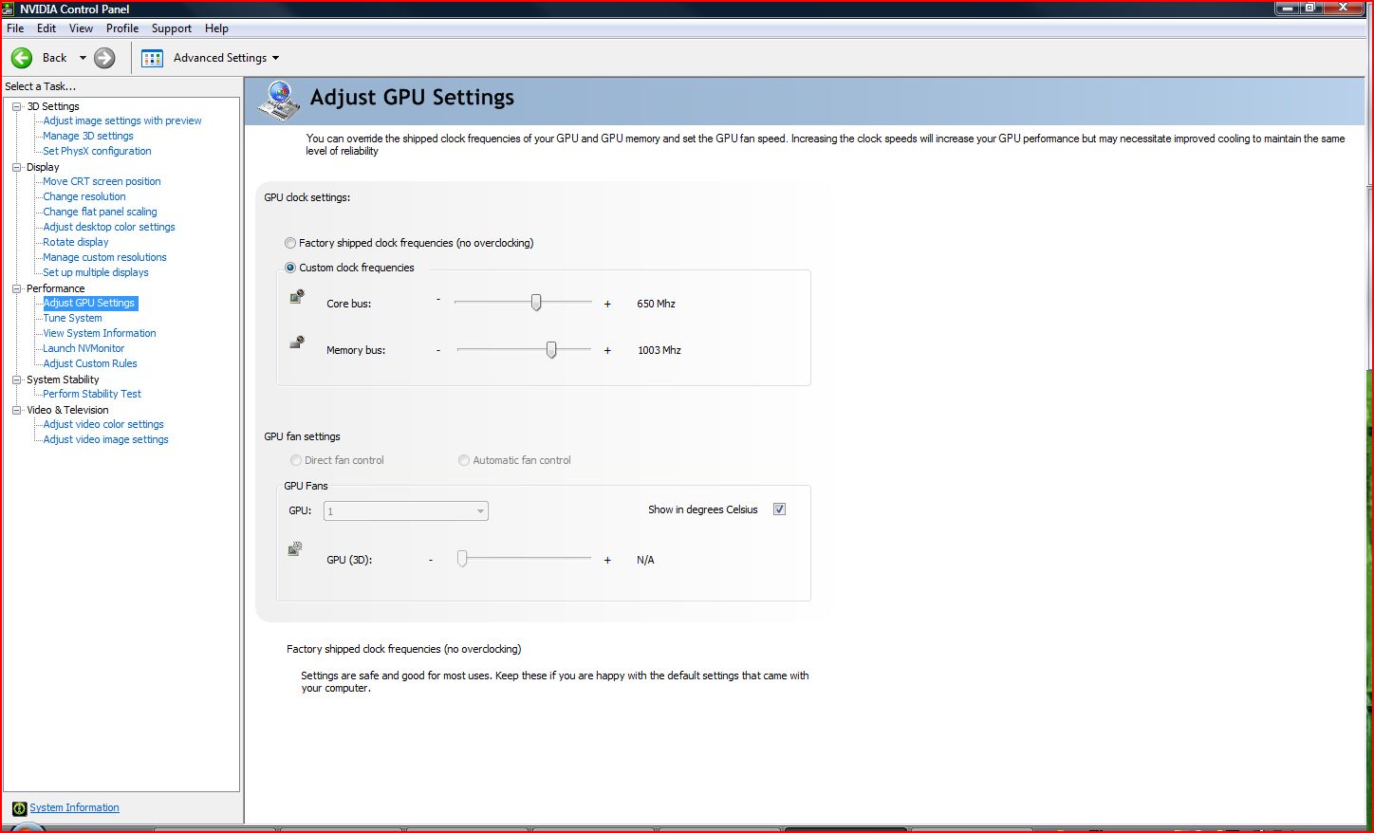Select Adjust GPU Settings in tree
This screenshot has width=1374, height=833.
[x=90, y=303]
